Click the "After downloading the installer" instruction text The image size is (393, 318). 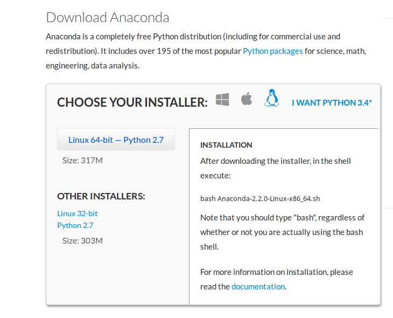[276, 168]
